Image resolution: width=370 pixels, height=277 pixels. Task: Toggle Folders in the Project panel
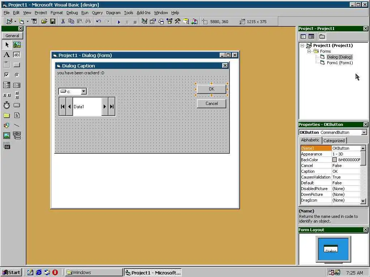(322, 36)
